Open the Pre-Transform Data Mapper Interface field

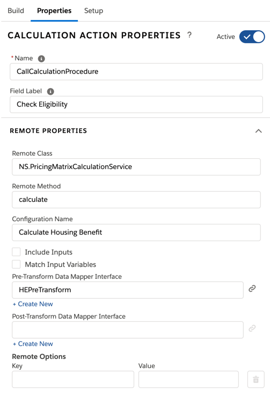128,290
